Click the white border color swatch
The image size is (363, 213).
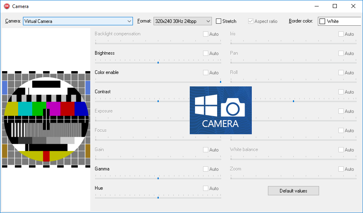pyautogui.click(x=322, y=21)
